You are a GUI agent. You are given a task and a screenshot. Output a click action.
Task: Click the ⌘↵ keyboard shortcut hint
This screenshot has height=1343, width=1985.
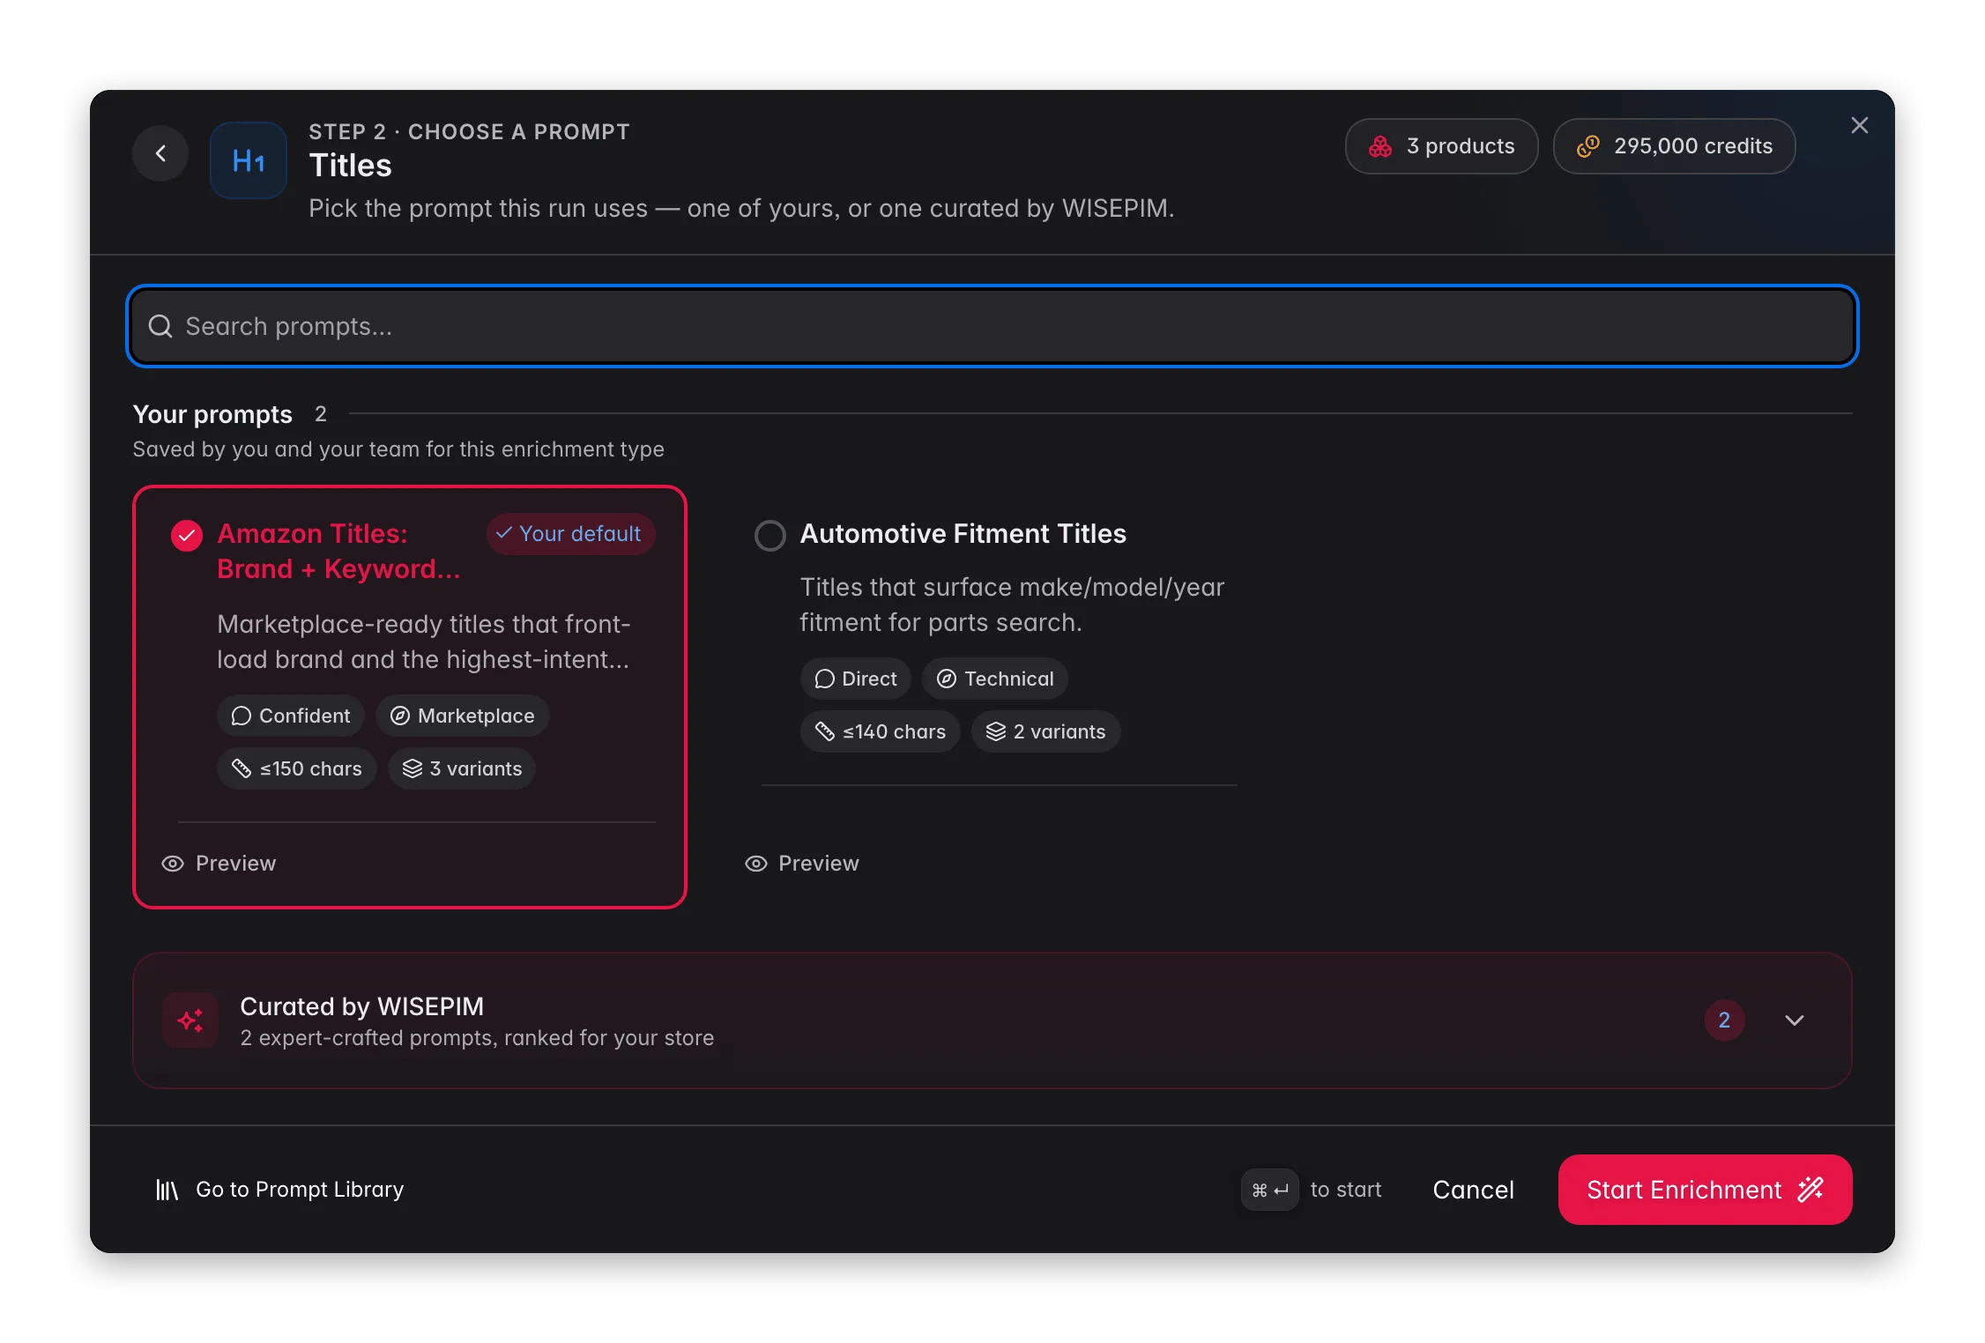point(1270,1190)
